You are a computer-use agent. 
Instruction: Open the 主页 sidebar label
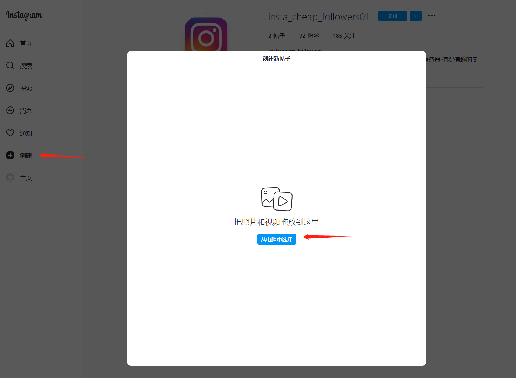click(26, 178)
